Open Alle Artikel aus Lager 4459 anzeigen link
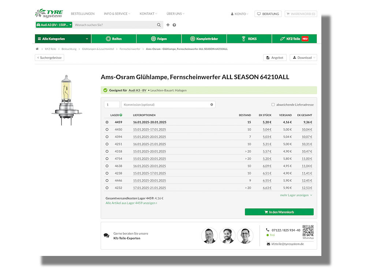366x275 pixels. tap(131, 203)
